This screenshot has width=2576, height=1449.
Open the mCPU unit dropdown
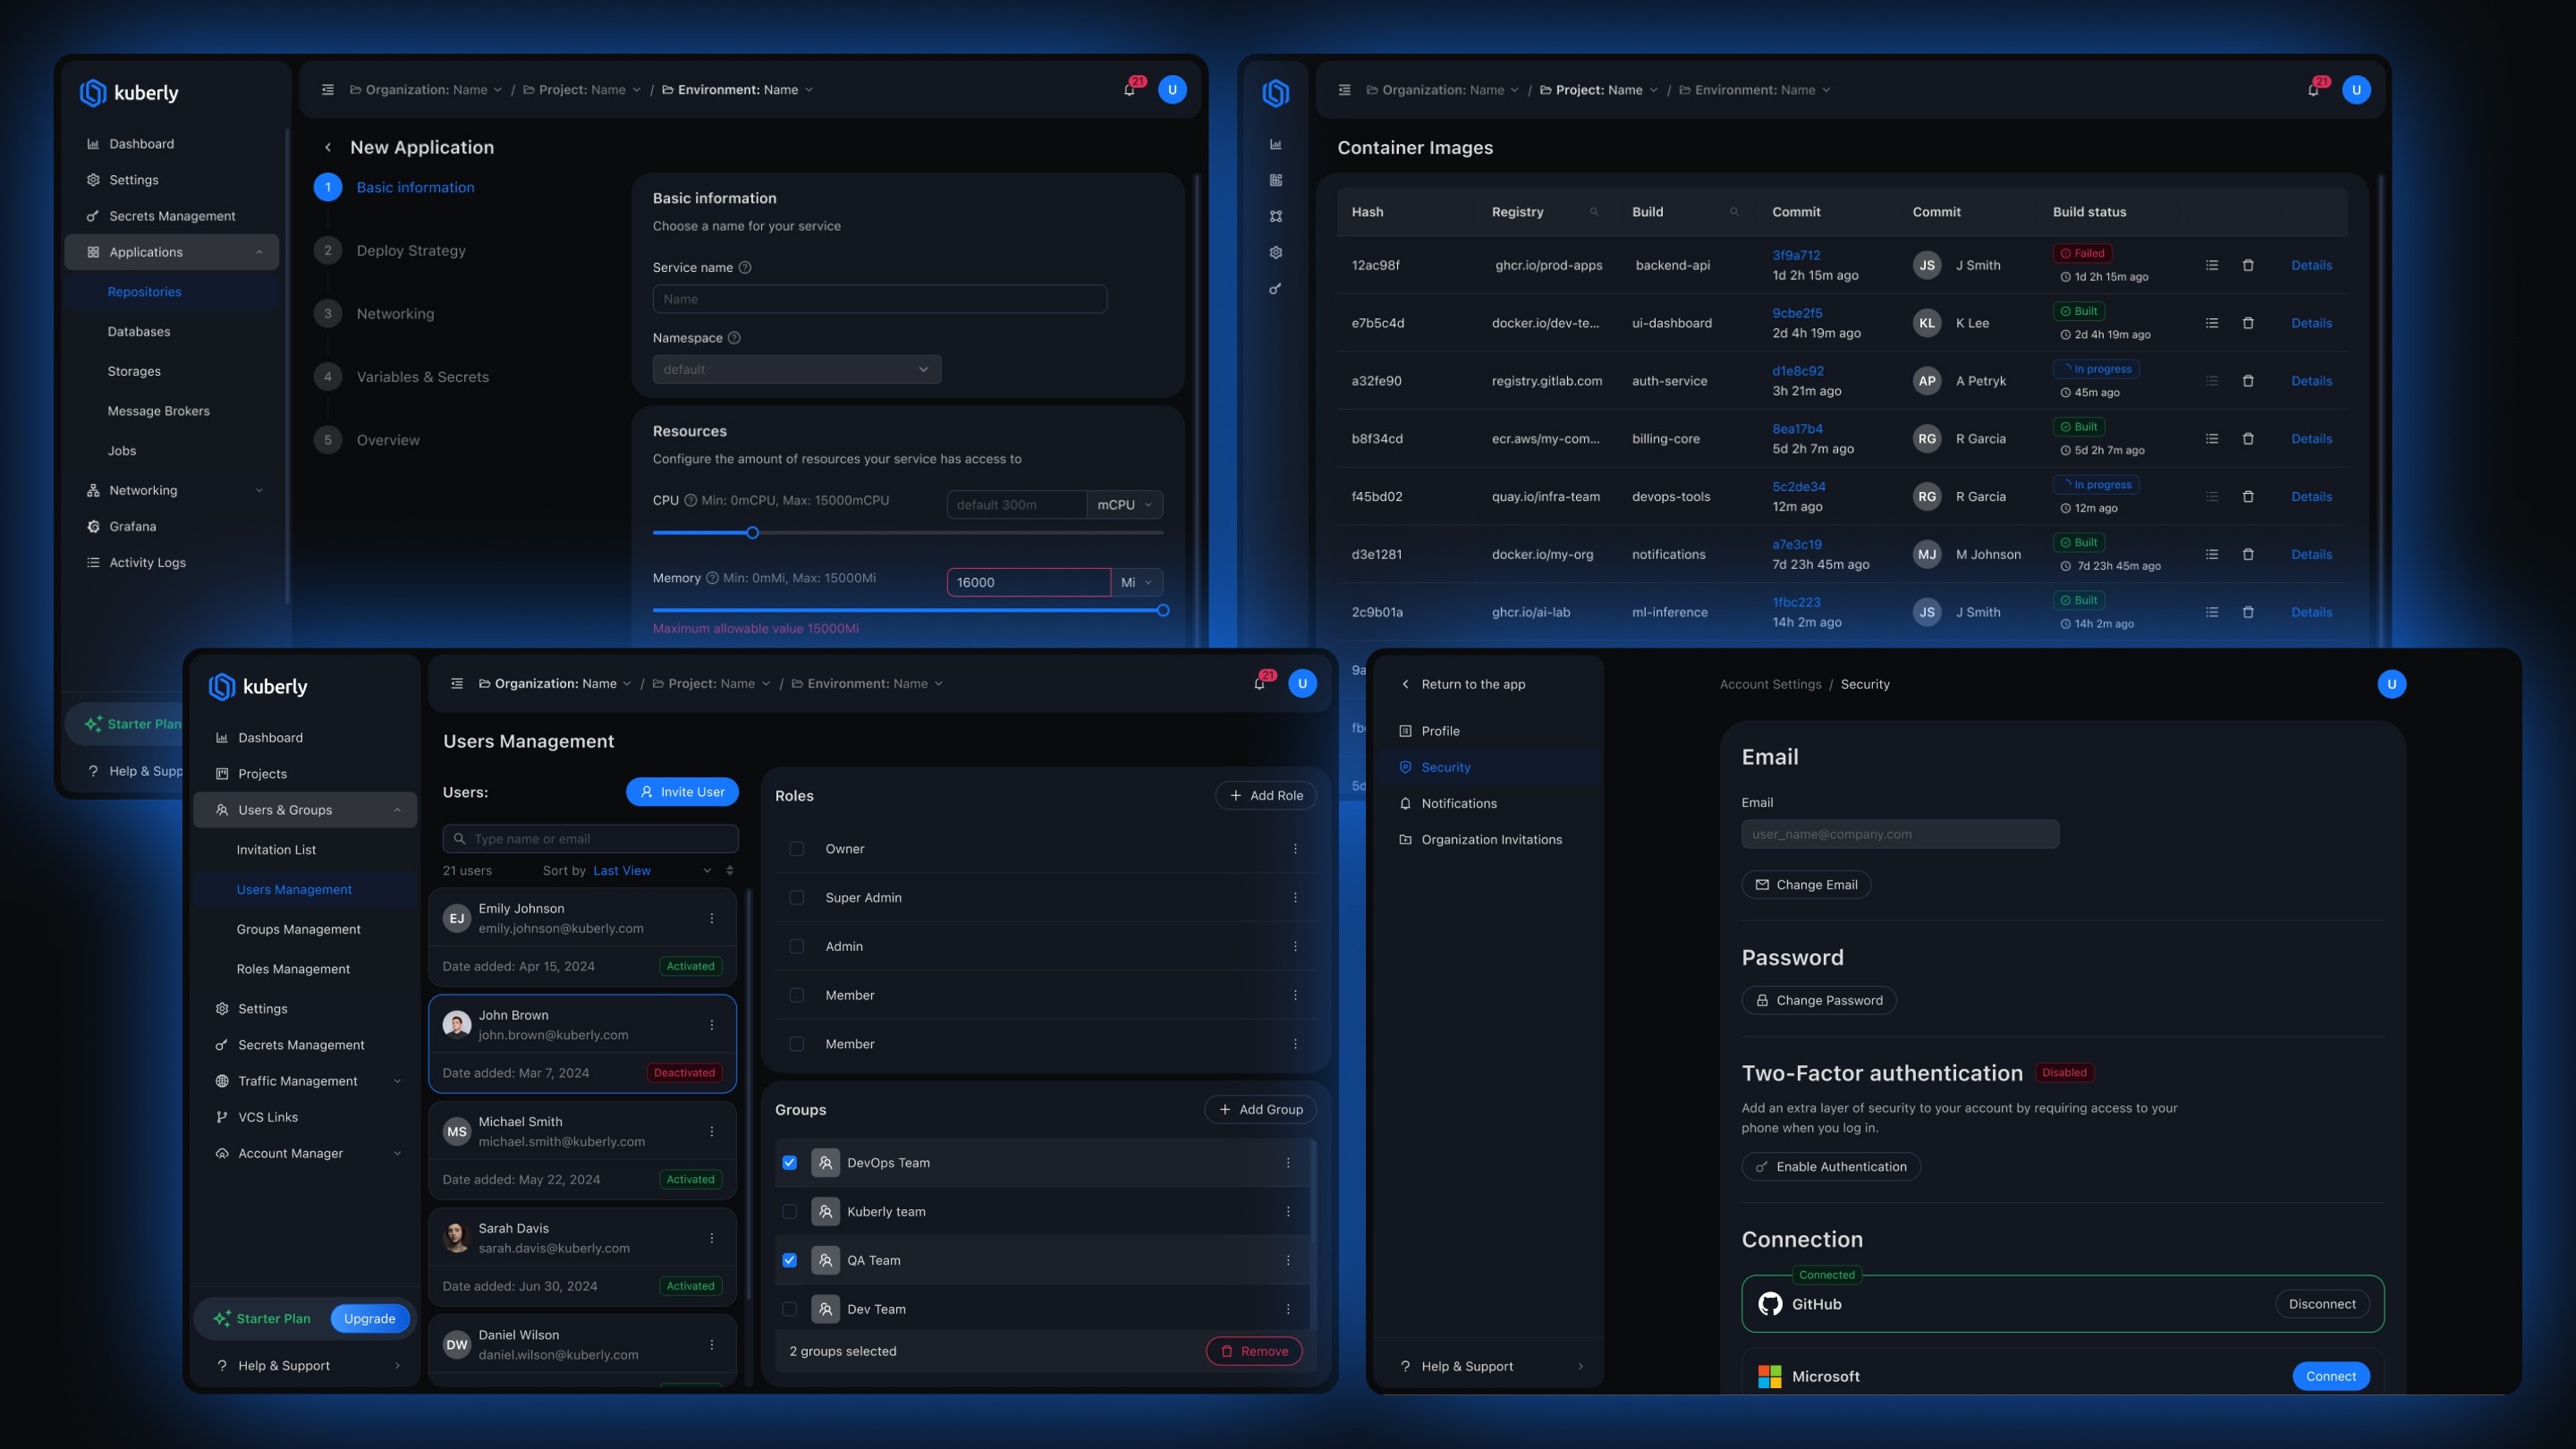pyautogui.click(x=1125, y=505)
